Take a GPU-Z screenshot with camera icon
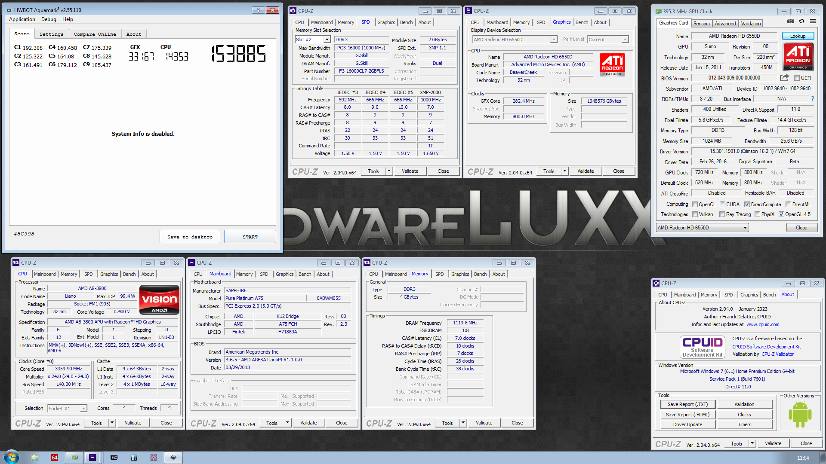This screenshot has height=464, width=826. pyautogui.click(x=791, y=21)
